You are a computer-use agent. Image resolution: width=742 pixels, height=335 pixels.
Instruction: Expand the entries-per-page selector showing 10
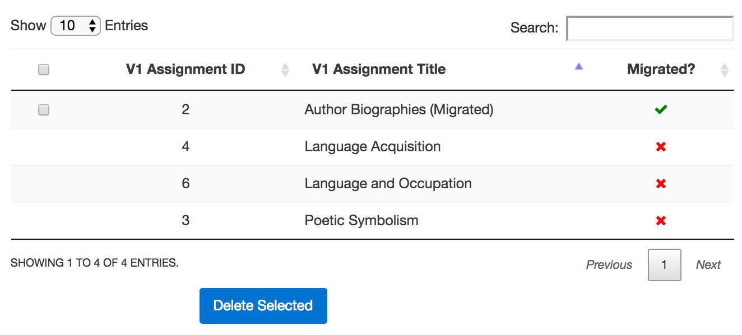click(76, 25)
